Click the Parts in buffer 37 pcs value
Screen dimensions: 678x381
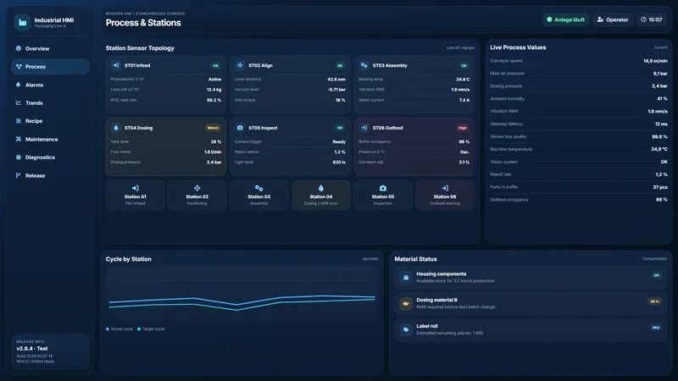pos(660,187)
